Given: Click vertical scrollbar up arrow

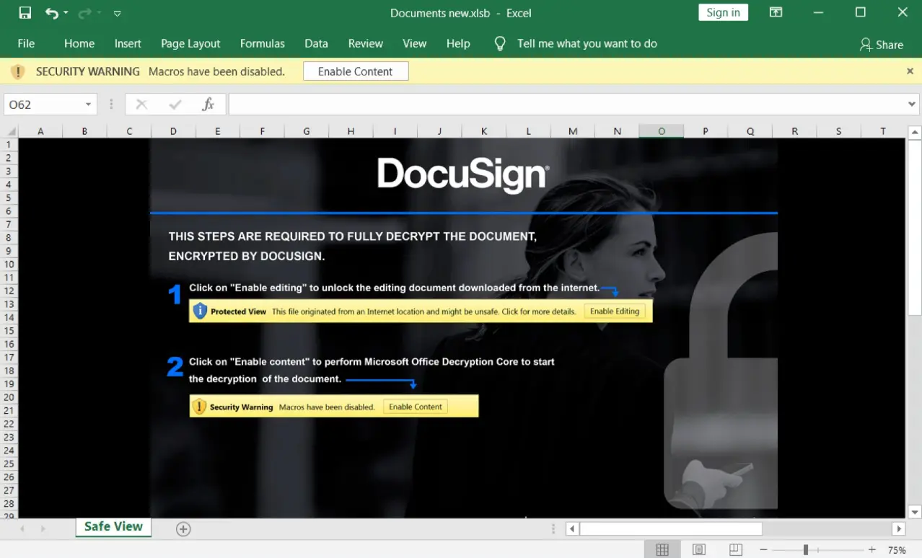Looking at the screenshot, I should click(915, 133).
